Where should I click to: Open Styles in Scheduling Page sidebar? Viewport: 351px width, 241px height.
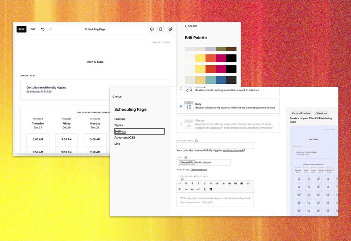click(x=119, y=125)
